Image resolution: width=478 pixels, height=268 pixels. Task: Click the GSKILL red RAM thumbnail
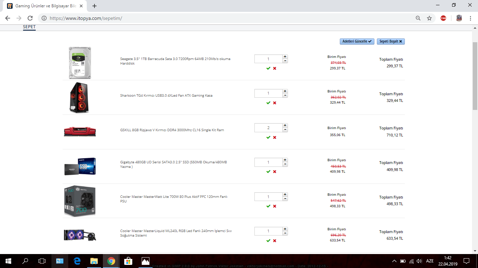click(x=80, y=132)
